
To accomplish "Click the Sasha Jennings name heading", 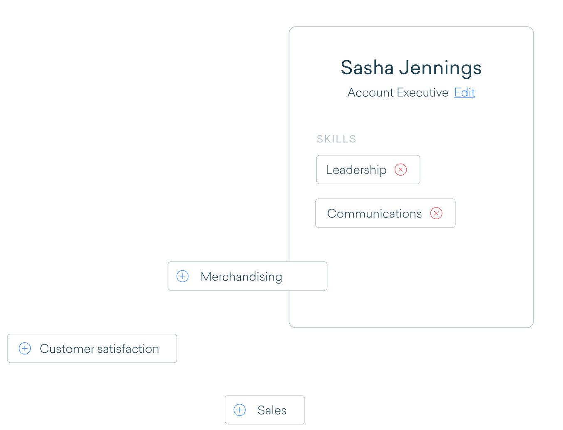I will 411,68.
